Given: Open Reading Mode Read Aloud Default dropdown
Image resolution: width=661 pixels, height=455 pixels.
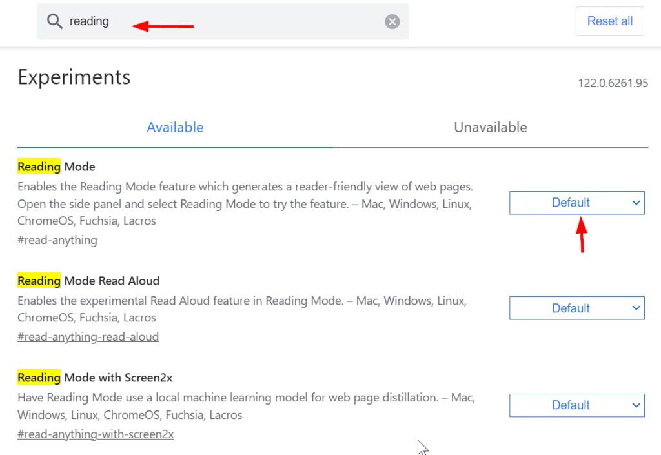Looking at the screenshot, I should pos(576,308).
